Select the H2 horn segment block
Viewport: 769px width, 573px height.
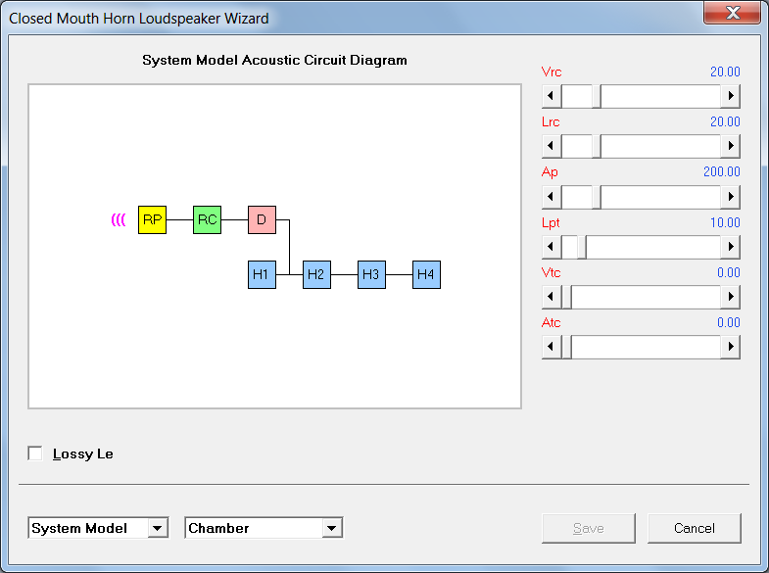(316, 274)
